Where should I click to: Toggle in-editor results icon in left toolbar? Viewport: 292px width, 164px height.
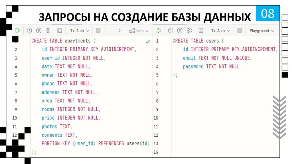60,30
